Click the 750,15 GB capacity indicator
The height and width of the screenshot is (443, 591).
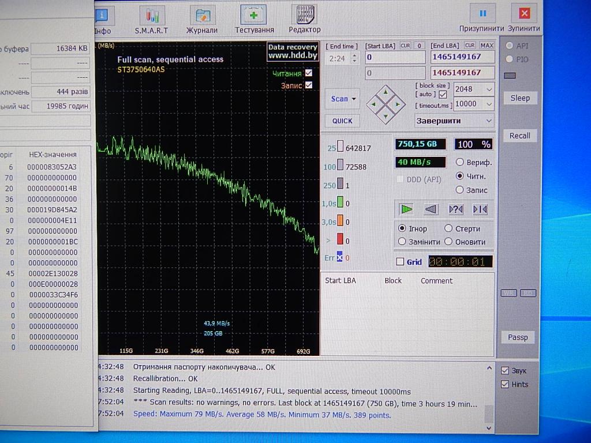(420, 144)
